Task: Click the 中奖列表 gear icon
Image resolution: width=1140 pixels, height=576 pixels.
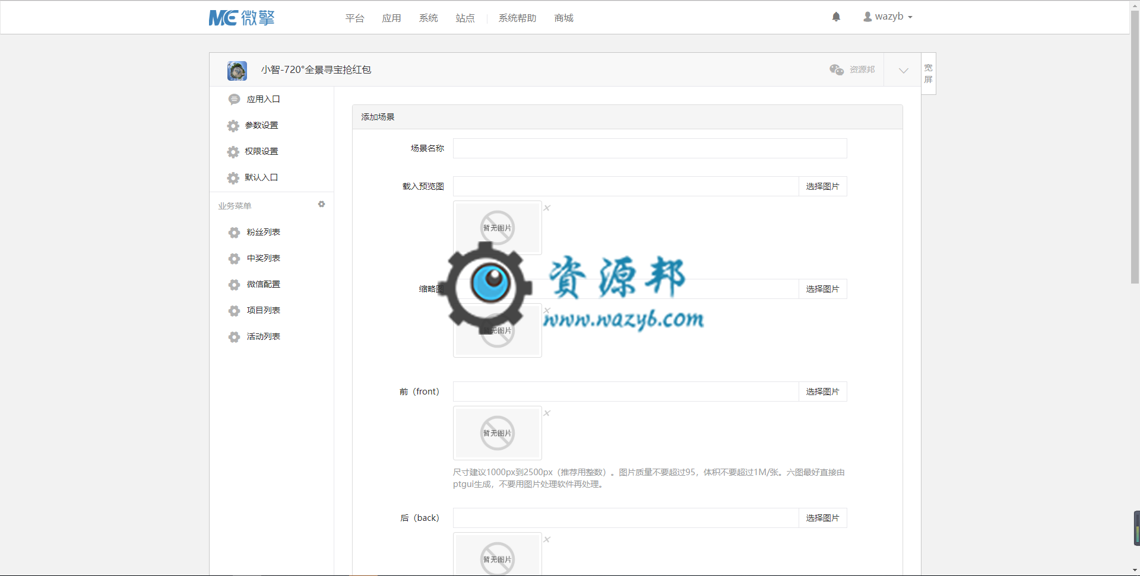Action: coord(235,259)
